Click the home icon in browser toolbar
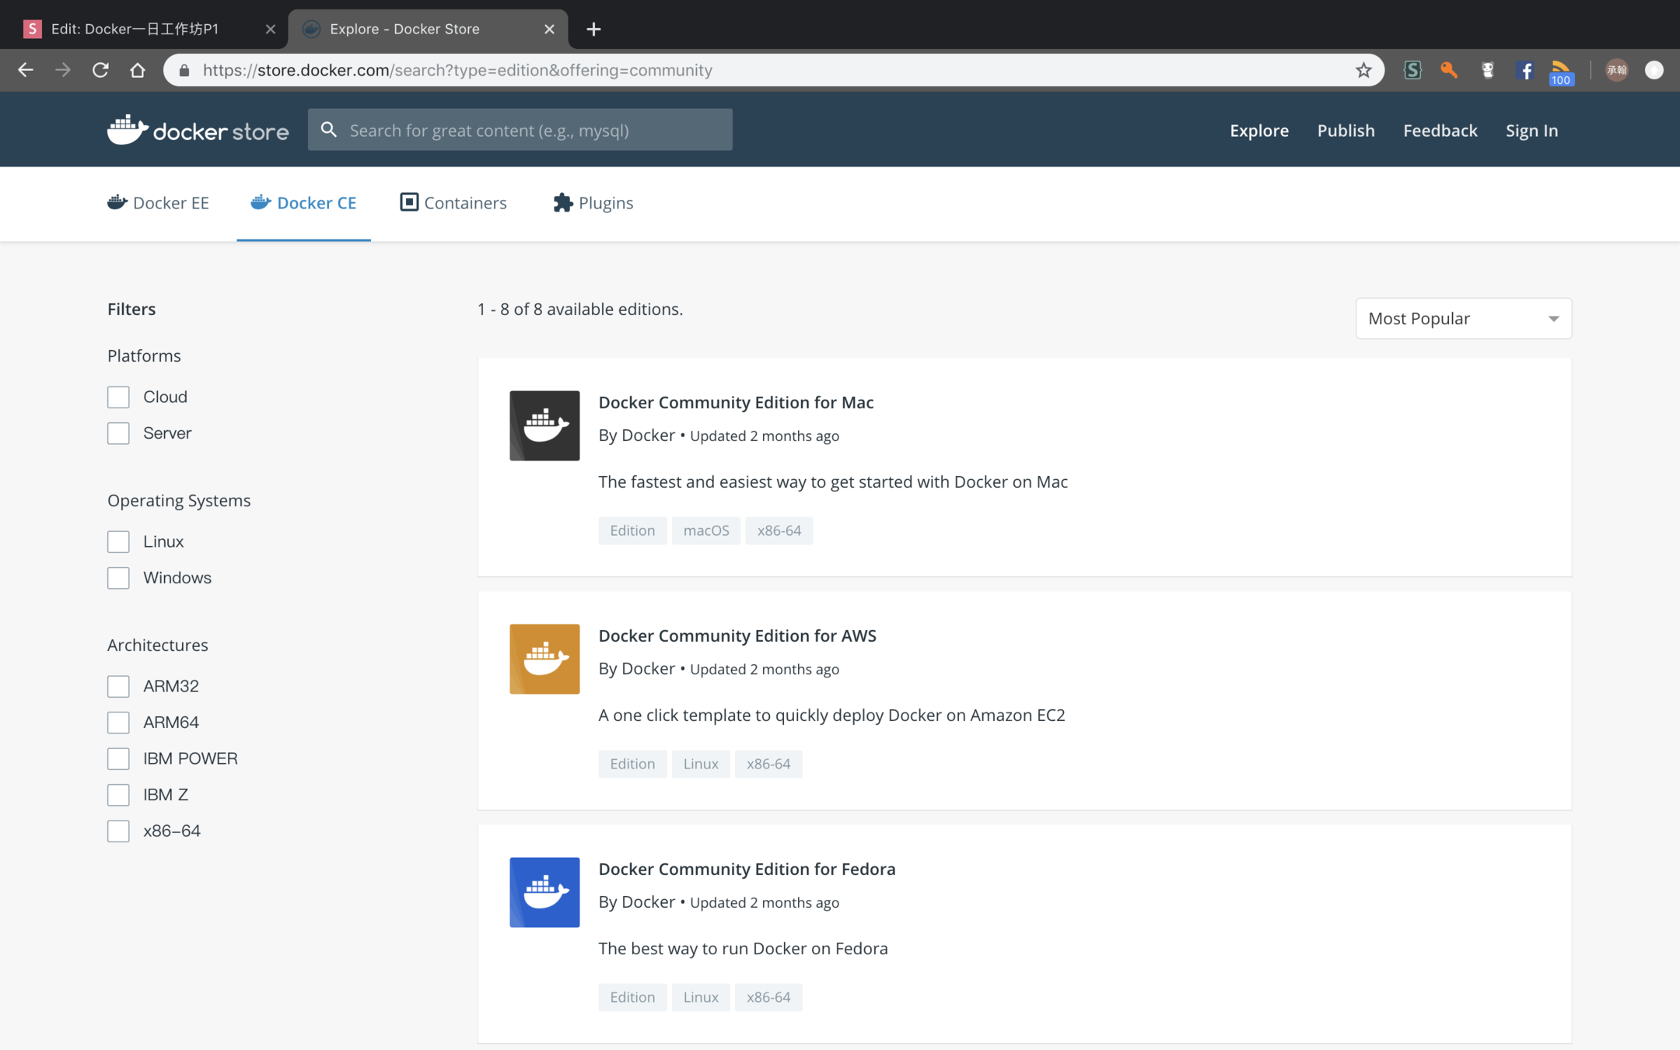 coord(138,70)
